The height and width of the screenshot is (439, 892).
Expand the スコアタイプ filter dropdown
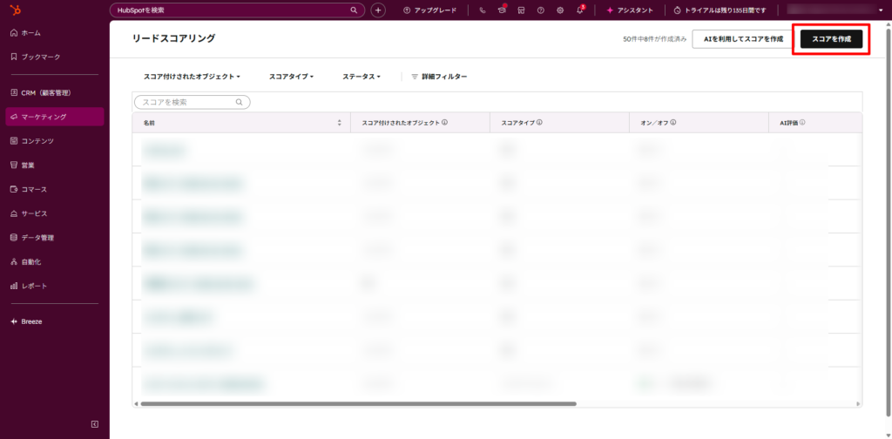(291, 76)
